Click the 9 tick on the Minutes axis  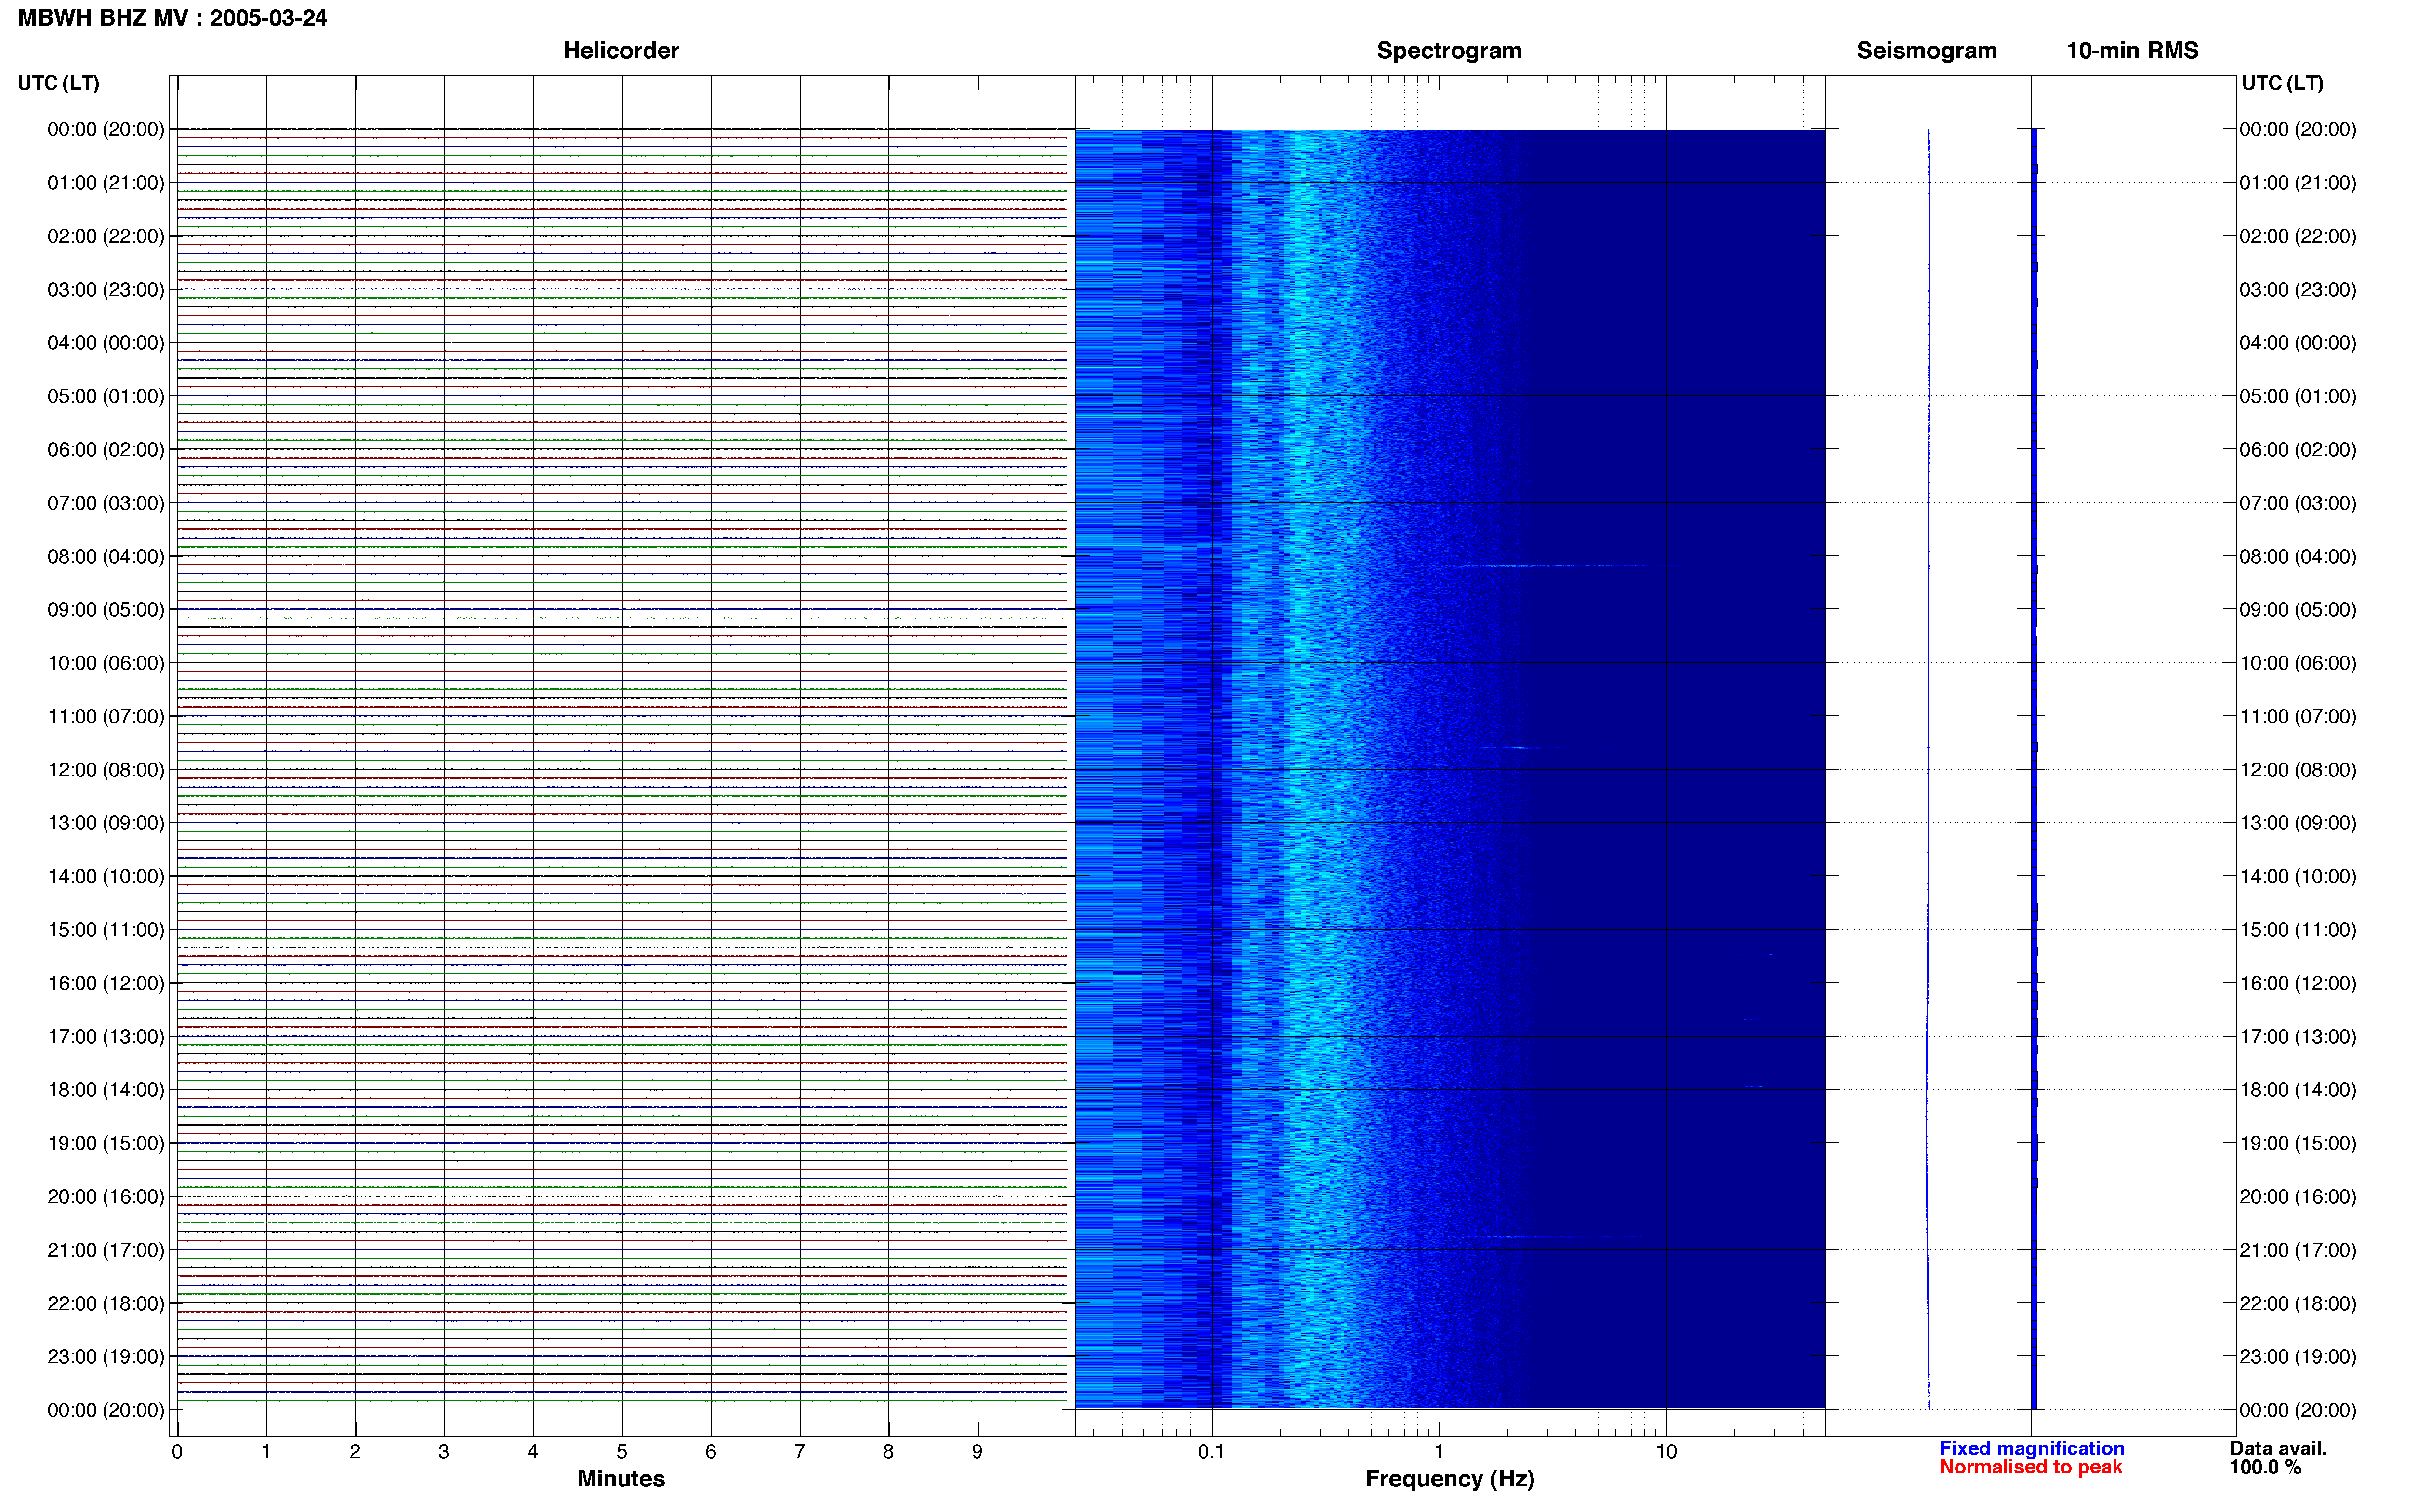(977, 1451)
